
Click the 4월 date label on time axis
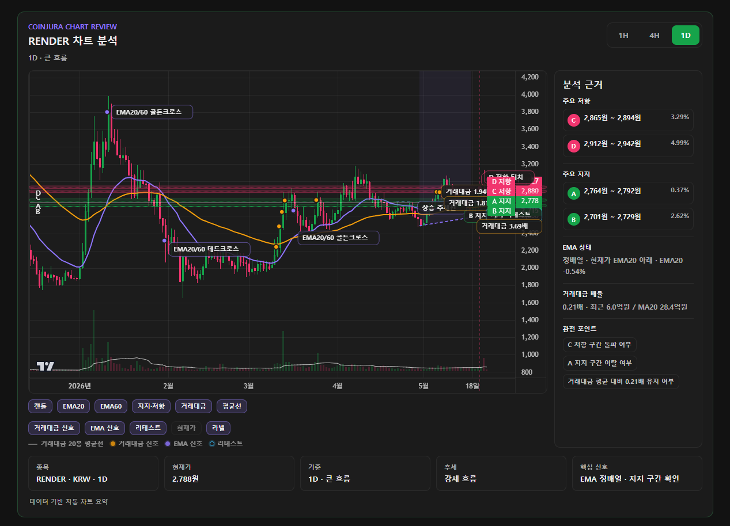click(x=338, y=386)
